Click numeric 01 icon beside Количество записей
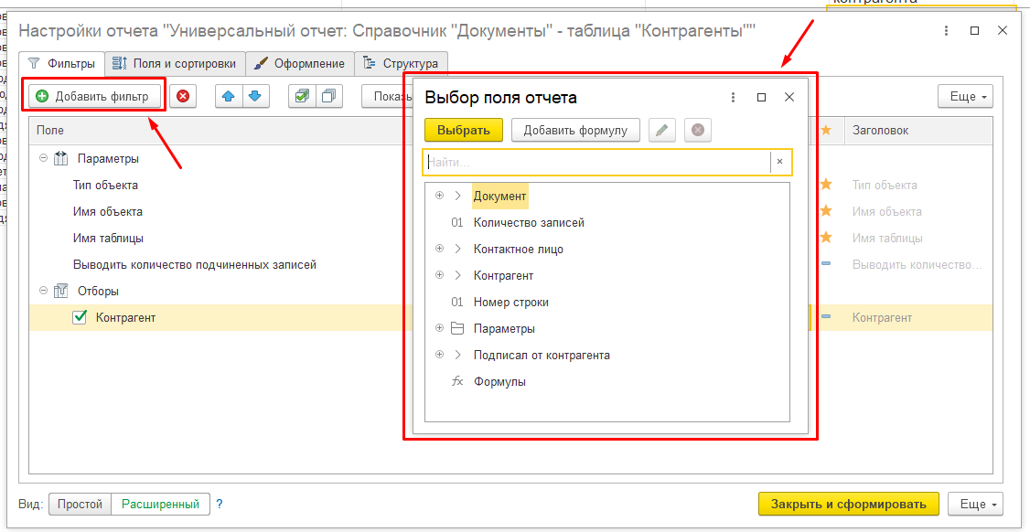 457,223
